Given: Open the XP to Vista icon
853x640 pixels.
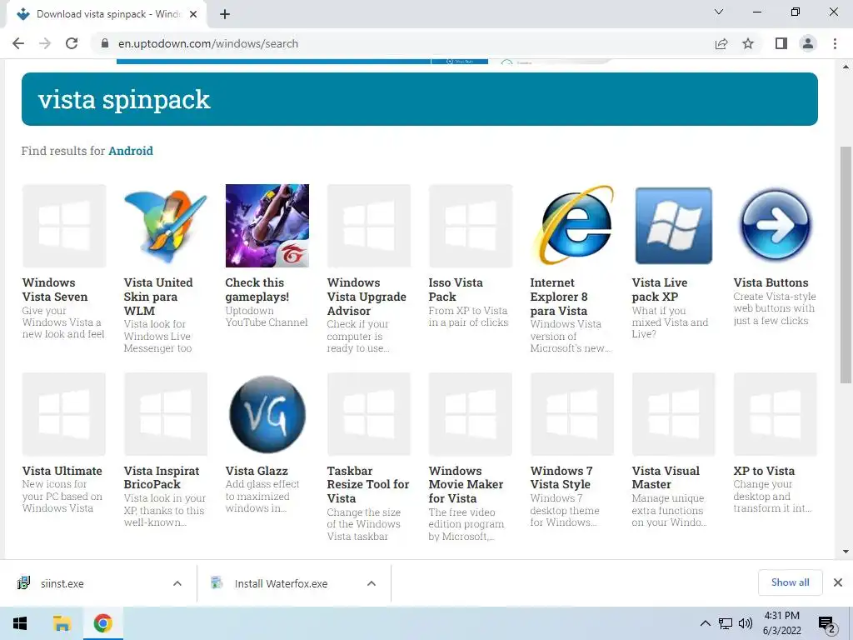Looking at the screenshot, I should 776,414.
